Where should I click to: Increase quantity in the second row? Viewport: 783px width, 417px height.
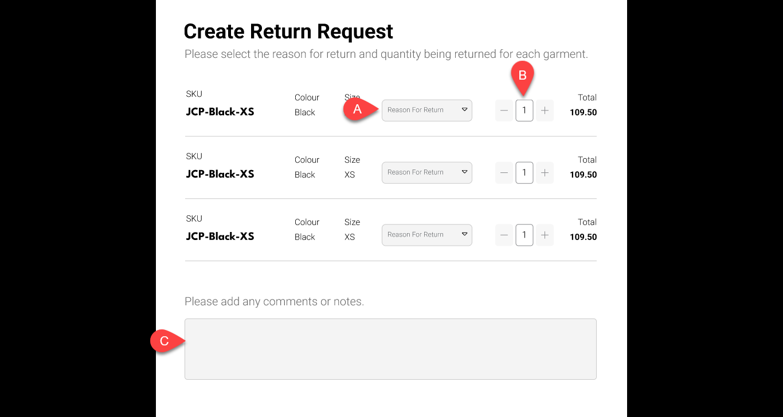pyautogui.click(x=545, y=172)
